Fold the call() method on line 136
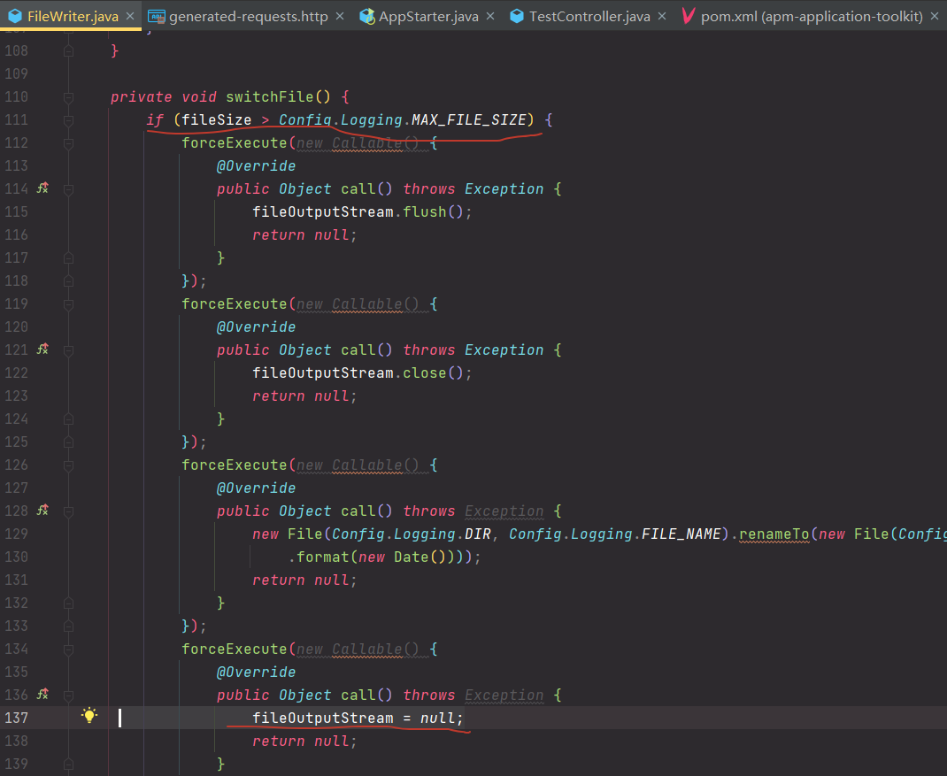 click(68, 695)
